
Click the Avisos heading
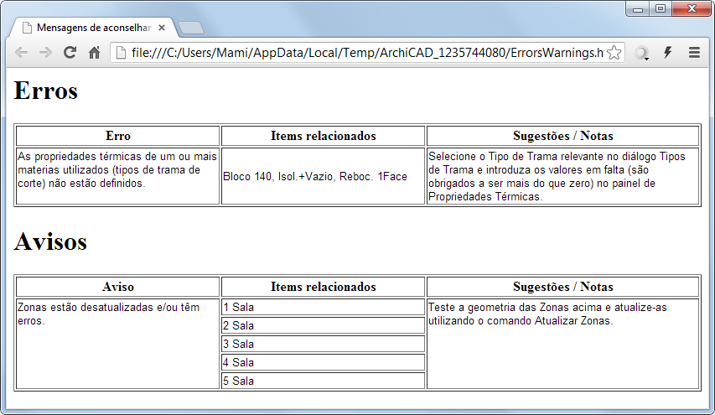tap(50, 241)
